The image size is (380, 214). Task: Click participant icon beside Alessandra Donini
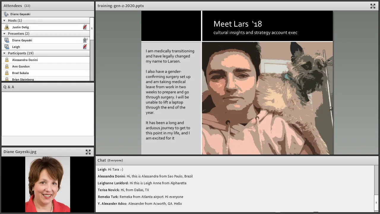(7, 60)
